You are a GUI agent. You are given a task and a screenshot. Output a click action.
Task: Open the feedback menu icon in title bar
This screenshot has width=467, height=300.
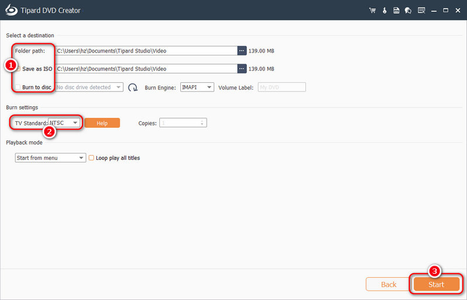(x=421, y=11)
